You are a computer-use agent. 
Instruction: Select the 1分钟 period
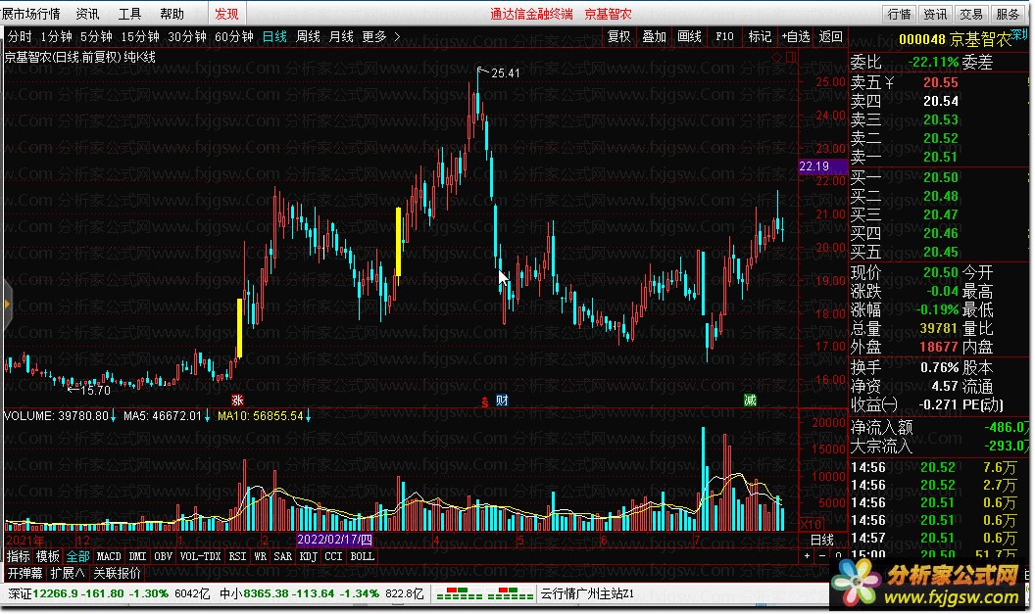point(56,37)
